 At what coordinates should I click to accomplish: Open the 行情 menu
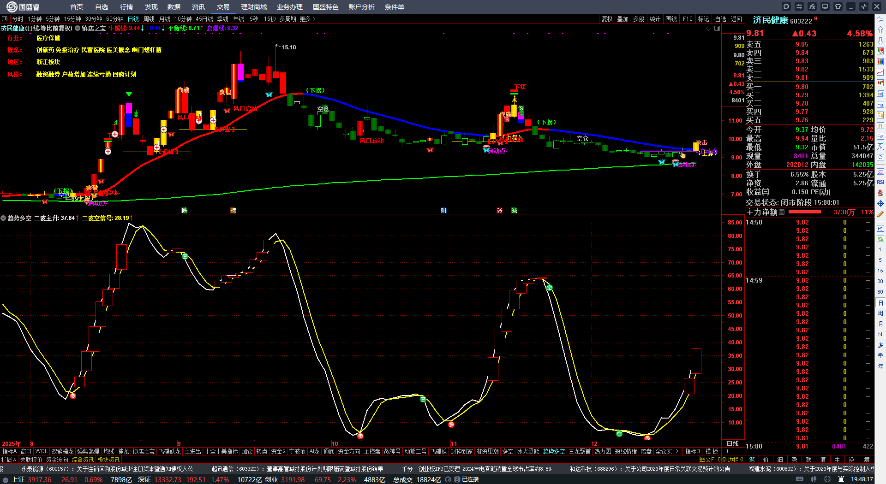(126, 7)
